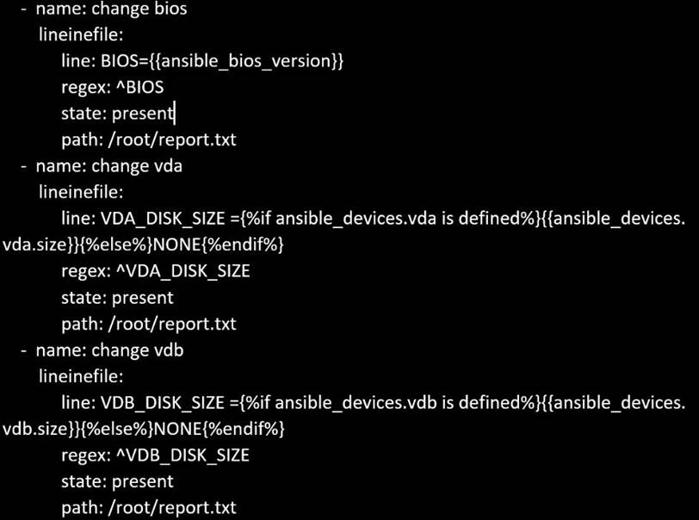Click the last '/root/report.txt' path line

[148, 508]
